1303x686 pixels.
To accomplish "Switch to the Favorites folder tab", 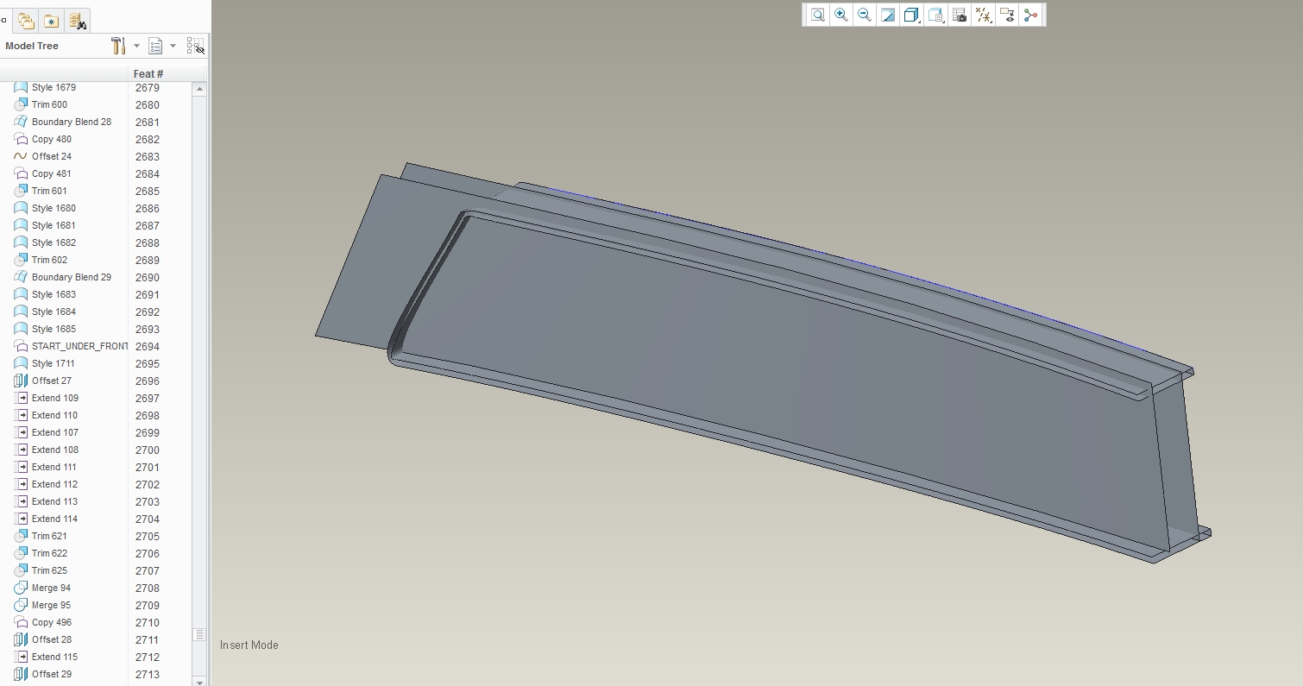I will pyautogui.click(x=52, y=21).
